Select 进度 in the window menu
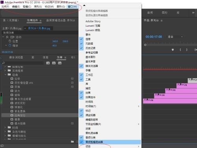The image size is (197, 148). (x=110, y=128)
